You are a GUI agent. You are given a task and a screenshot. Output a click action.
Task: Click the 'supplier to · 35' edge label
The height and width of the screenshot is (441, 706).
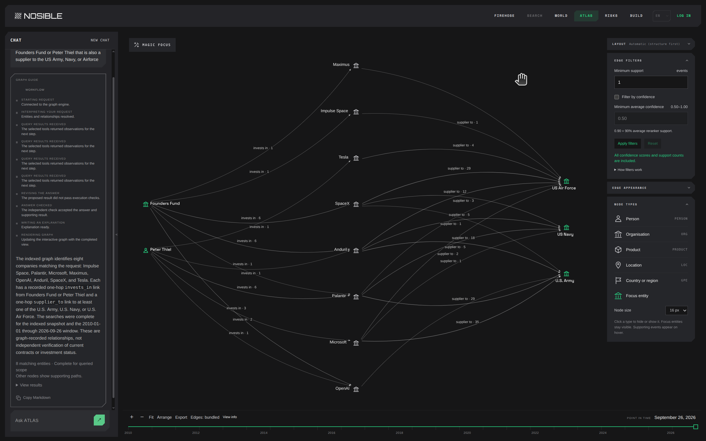467,322
